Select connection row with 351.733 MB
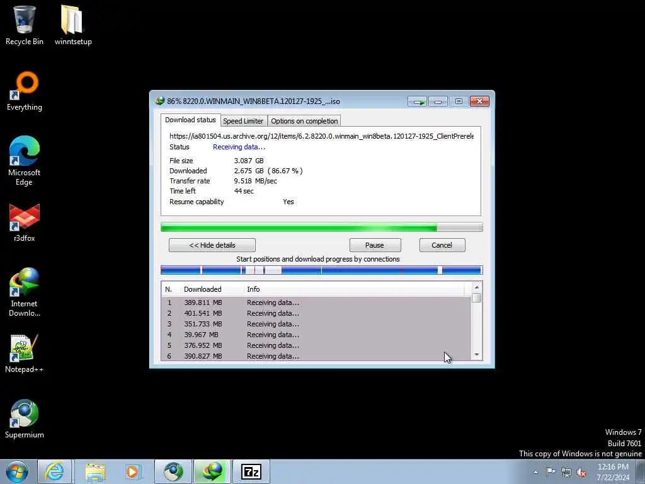The width and height of the screenshot is (645, 484). (x=317, y=324)
